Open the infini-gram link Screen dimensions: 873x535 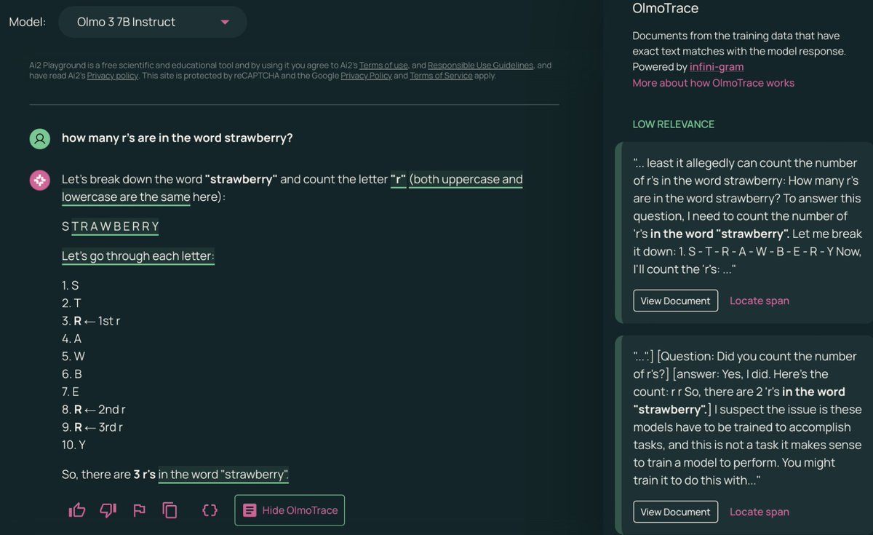pos(717,67)
